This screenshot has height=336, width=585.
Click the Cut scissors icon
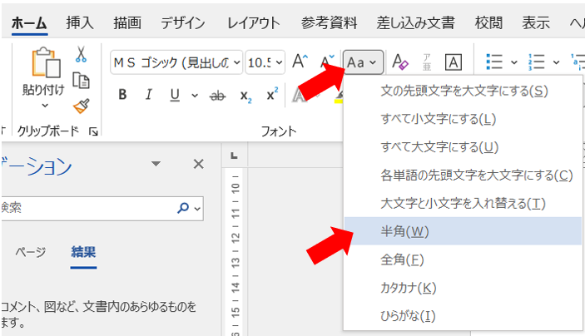click(81, 55)
